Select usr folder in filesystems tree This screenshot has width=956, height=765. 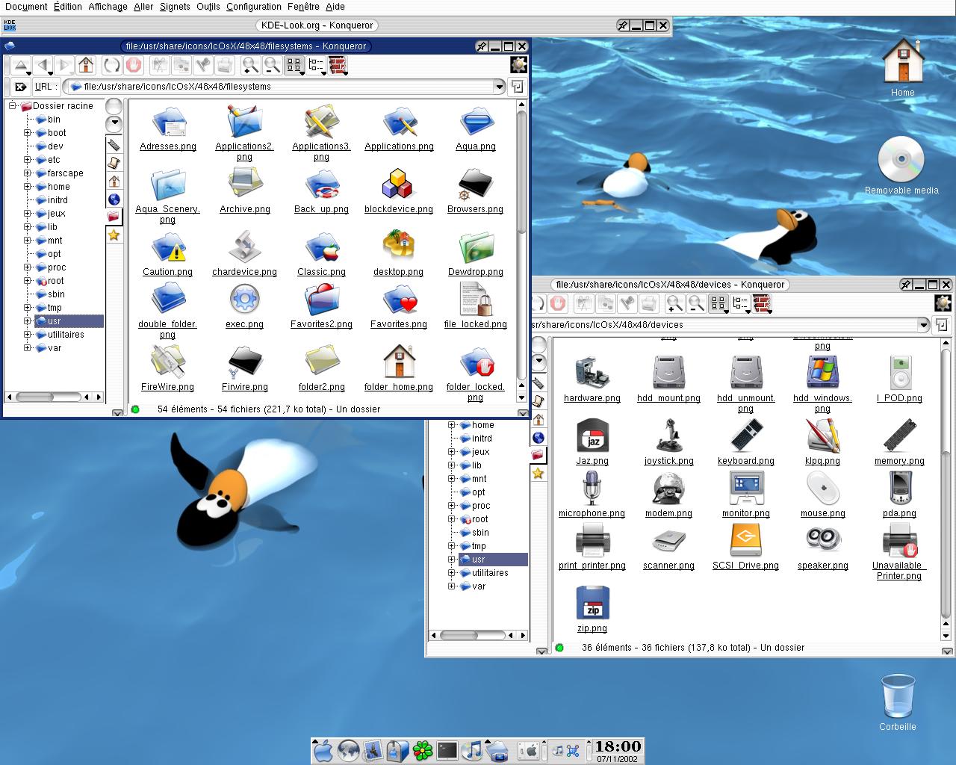[69, 321]
